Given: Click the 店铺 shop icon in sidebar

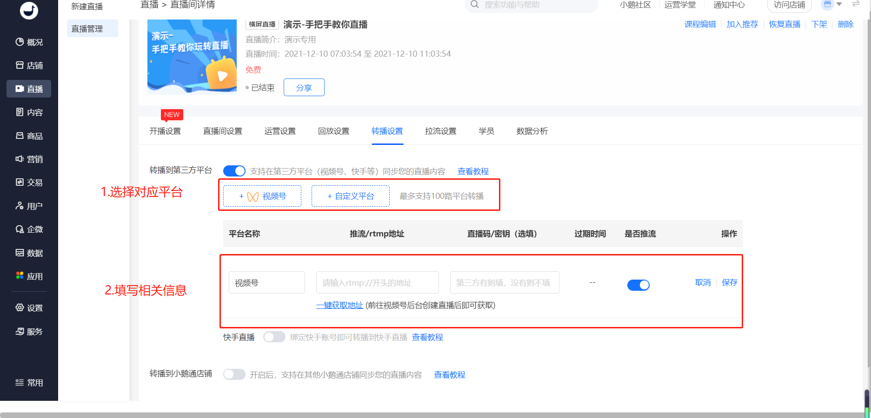Looking at the screenshot, I should pyautogui.click(x=20, y=65).
